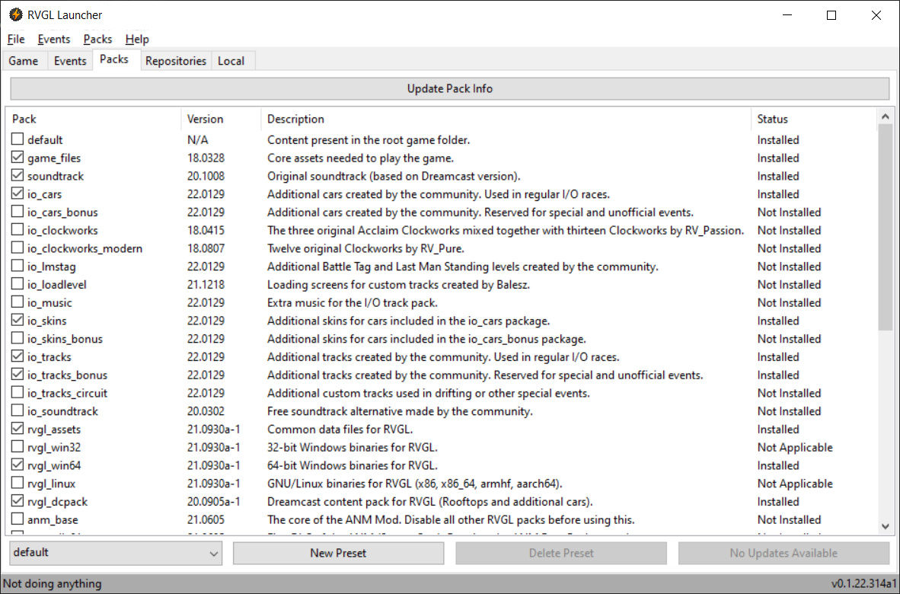Uncheck the rvgl_dcpack pack checkbox
Image resolution: width=900 pixels, height=594 pixels.
click(18, 500)
